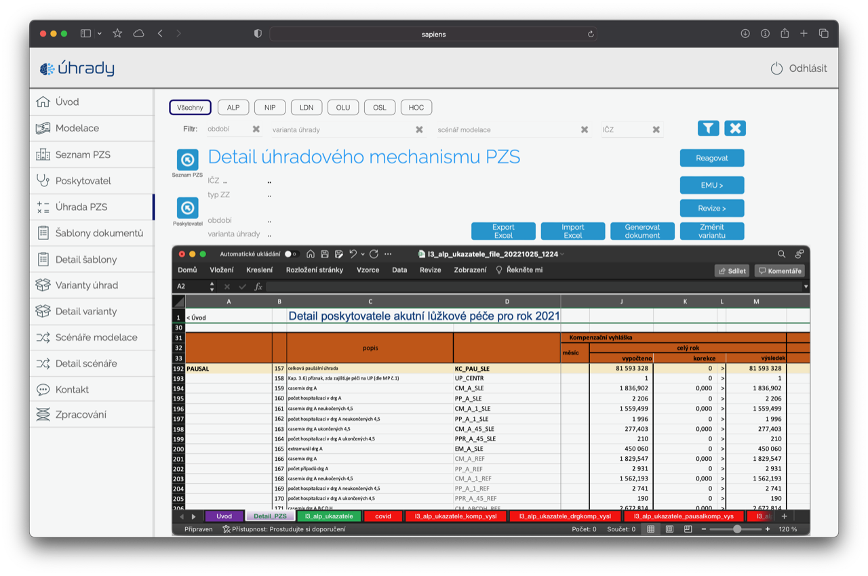868x576 pixels.
Task: Clear the scénář modelace filter X
Action: pos(585,129)
